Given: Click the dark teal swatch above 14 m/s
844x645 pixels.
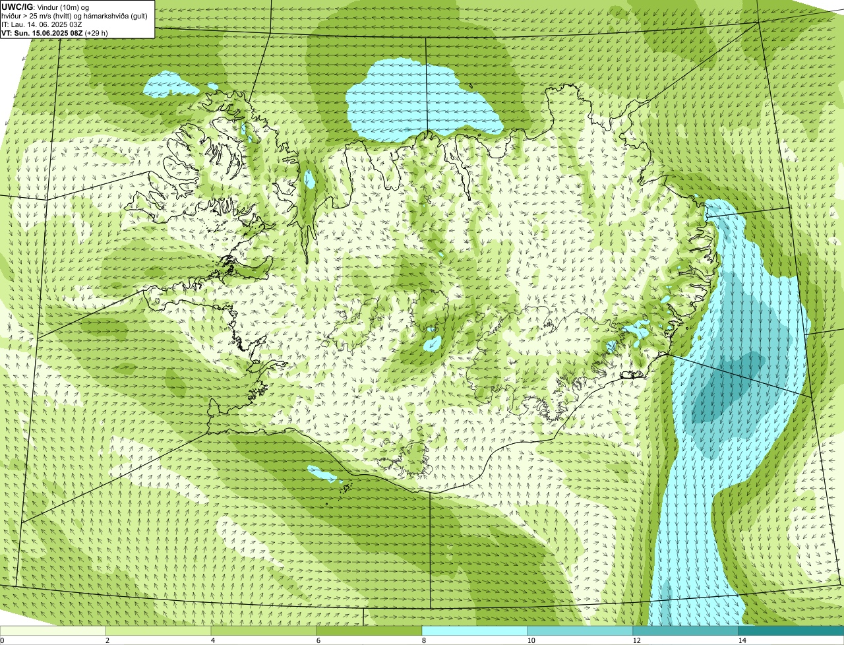Looking at the screenshot, I should 791,631.
